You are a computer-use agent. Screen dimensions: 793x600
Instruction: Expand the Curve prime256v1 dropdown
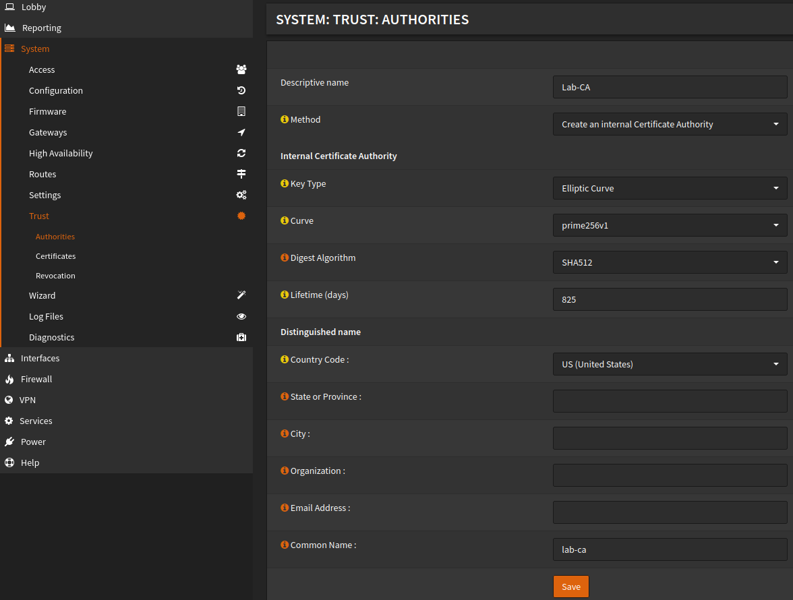(670, 225)
